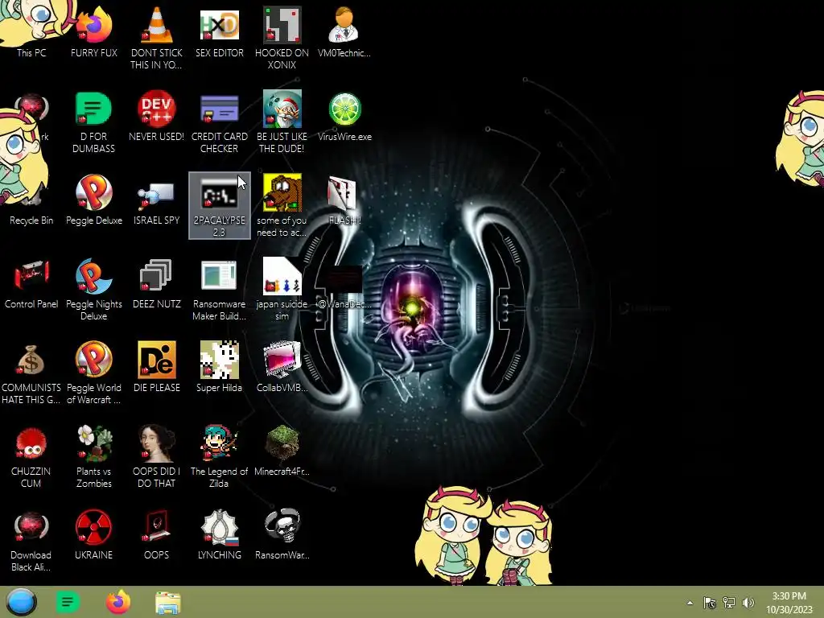Viewport: 824px width, 618px height.
Task: Select the VirusWire.exe lime icon
Action: pyautogui.click(x=344, y=116)
